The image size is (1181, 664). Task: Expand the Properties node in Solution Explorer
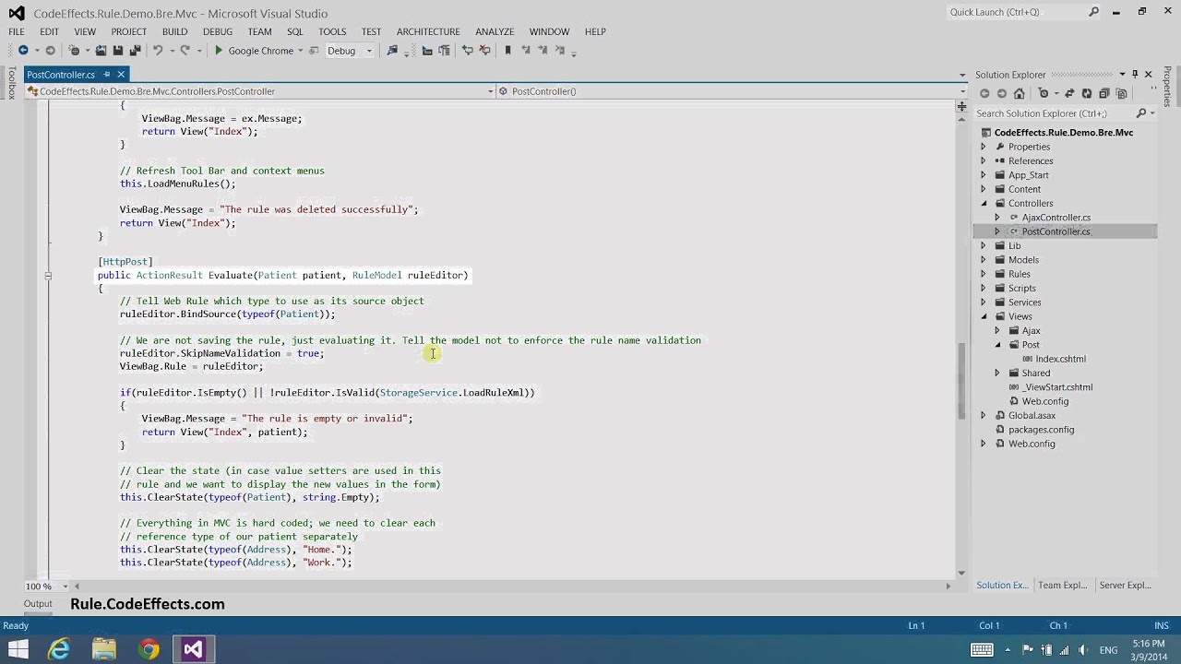pyautogui.click(x=983, y=147)
